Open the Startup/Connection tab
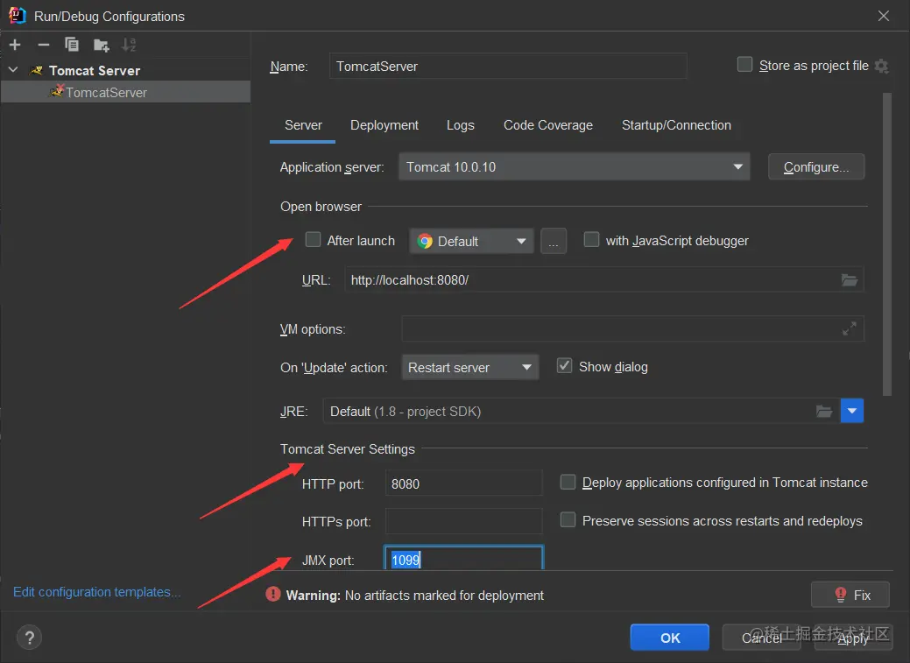Viewport: 910px width, 663px height. [x=676, y=125]
